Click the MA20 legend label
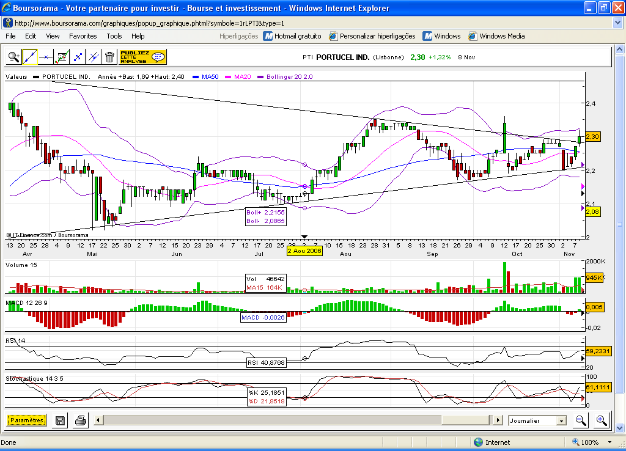Image resolution: width=626 pixels, height=451 pixels. click(242, 76)
